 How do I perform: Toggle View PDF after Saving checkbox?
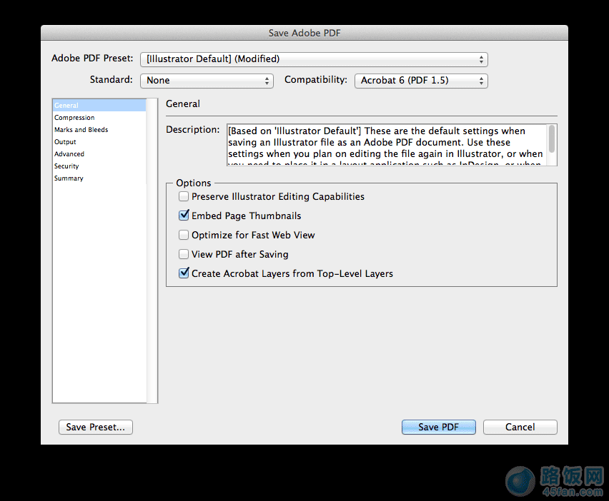[x=184, y=254]
